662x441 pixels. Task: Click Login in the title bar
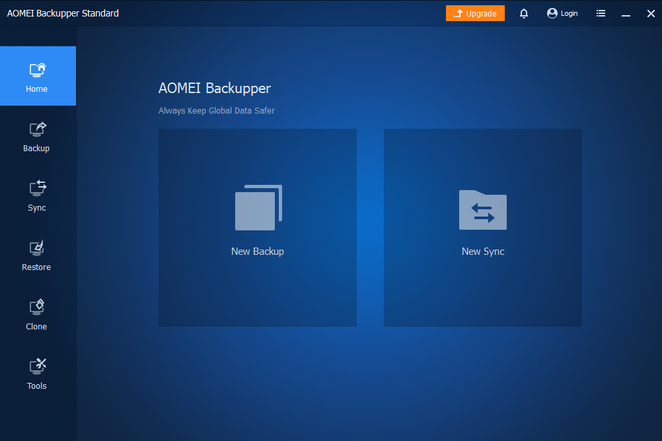click(x=562, y=13)
